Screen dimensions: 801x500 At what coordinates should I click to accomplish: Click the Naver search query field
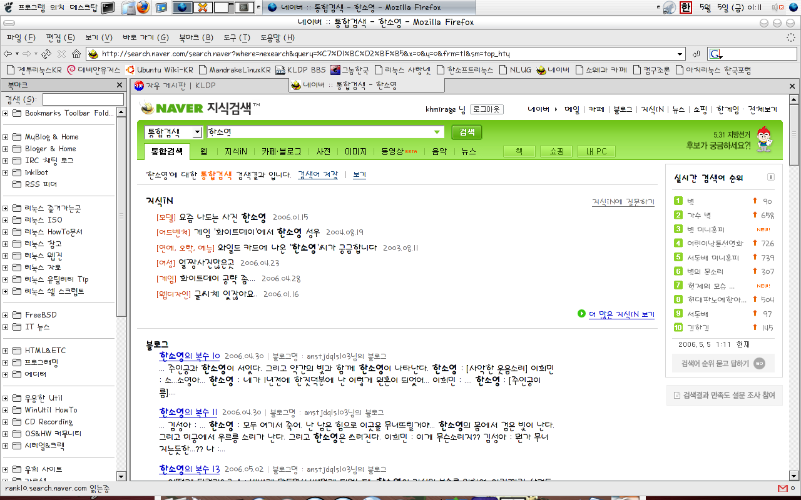click(x=325, y=132)
